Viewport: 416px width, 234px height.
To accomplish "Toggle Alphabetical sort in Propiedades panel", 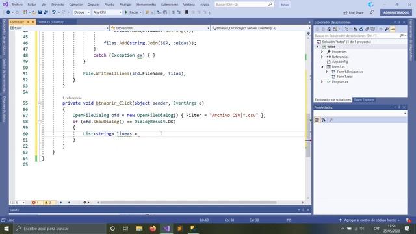I will coord(324,120).
